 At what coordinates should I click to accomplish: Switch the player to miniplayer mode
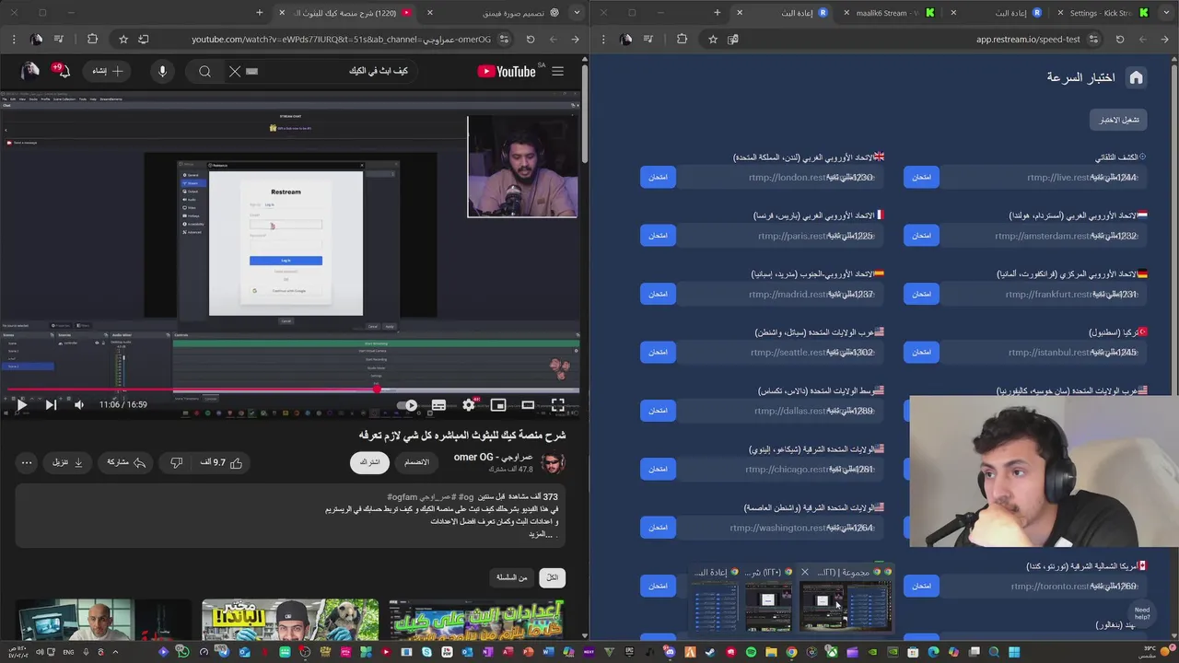click(498, 404)
